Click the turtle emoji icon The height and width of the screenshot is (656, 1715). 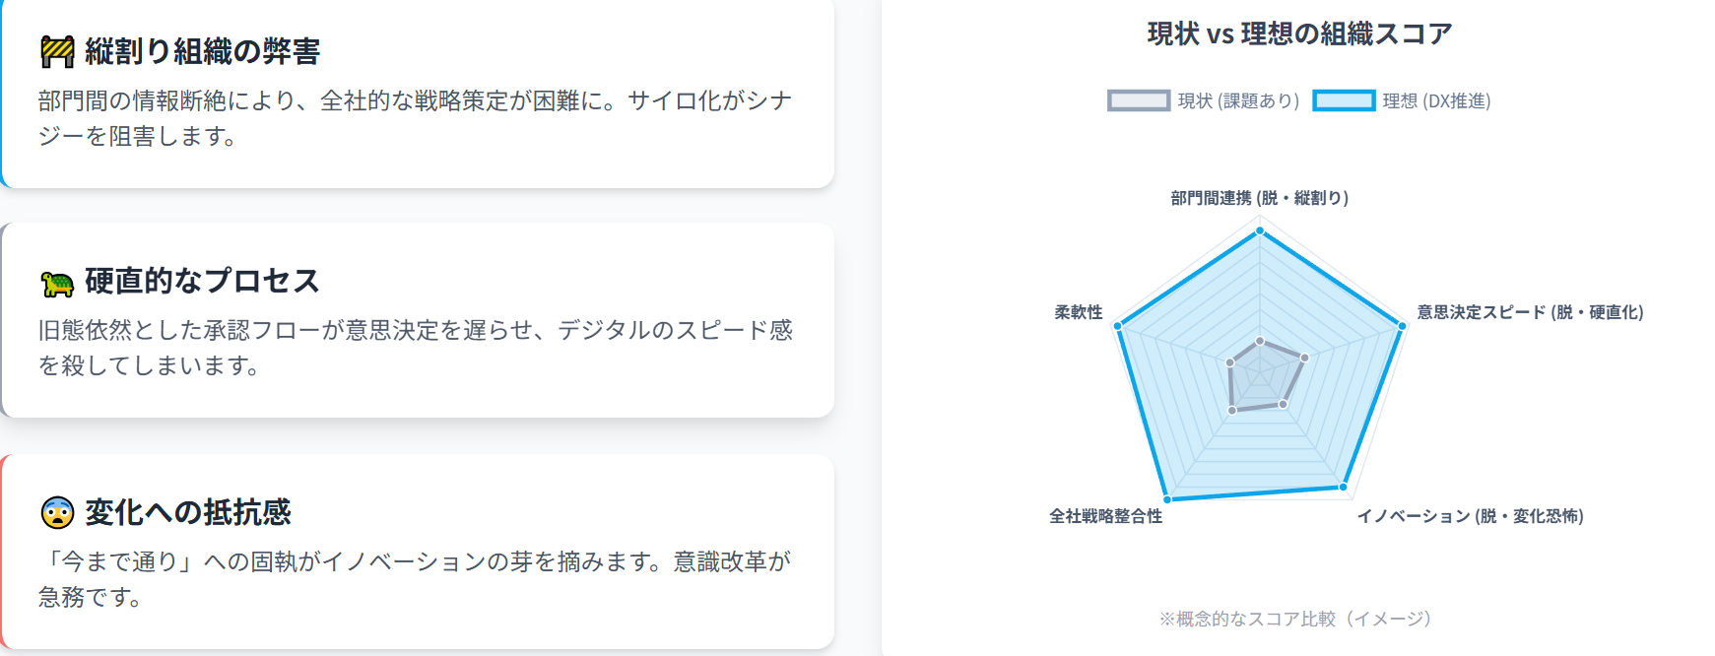(57, 283)
